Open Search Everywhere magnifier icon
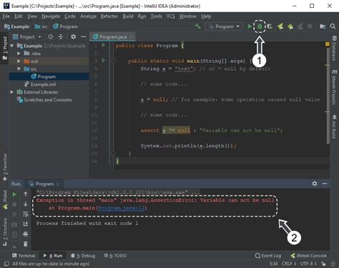 pyautogui.click(x=333, y=26)
